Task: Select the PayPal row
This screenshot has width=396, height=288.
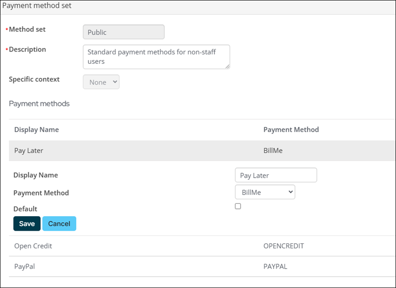Action: pyautogui.click(x=202, y=266)
